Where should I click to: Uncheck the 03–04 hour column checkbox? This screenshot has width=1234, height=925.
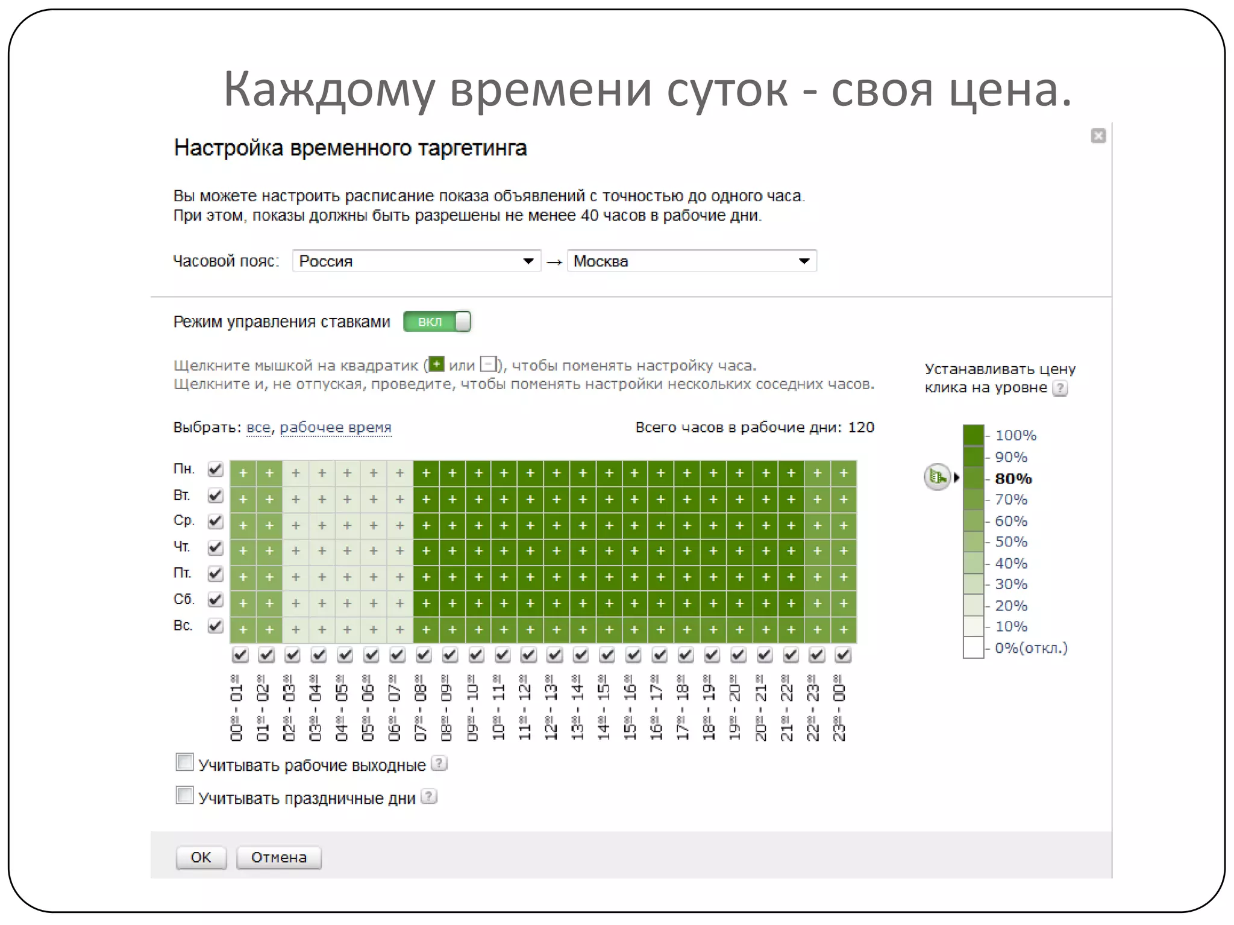point(319,655)
